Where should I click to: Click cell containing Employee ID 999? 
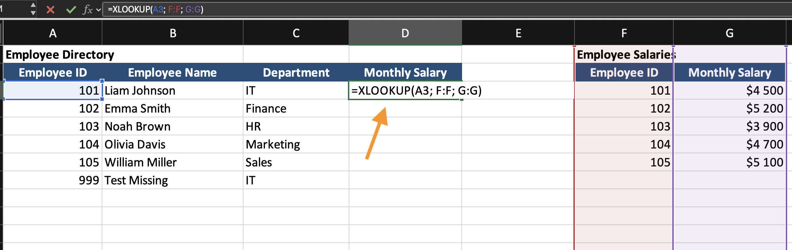tap(53, 180)
